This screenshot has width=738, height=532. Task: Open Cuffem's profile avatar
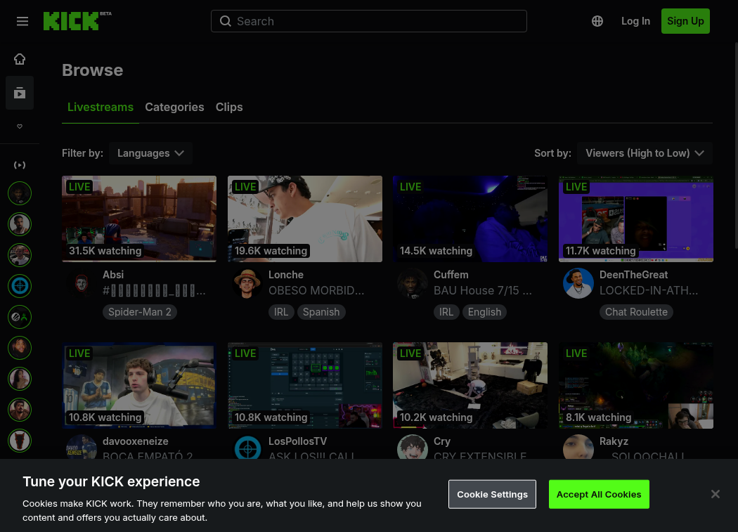tap(413, 283)
